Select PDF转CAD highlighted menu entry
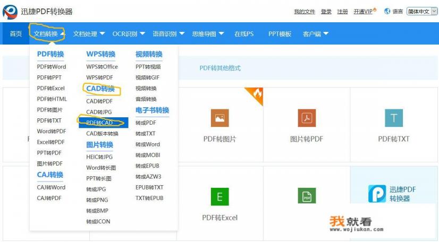The width and height of the screenshot is (439, 242). (x=103, y=123)
